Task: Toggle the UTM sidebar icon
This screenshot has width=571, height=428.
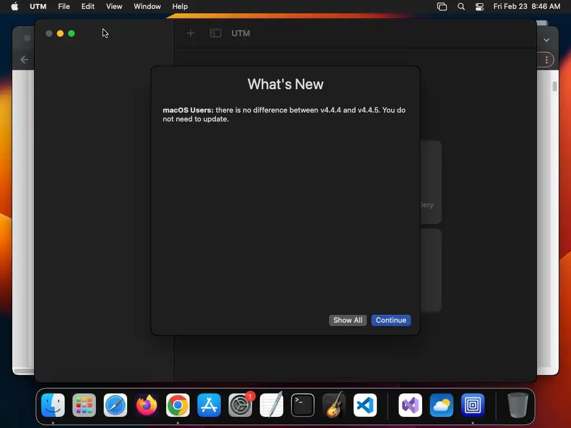Action: click(216, 33)
